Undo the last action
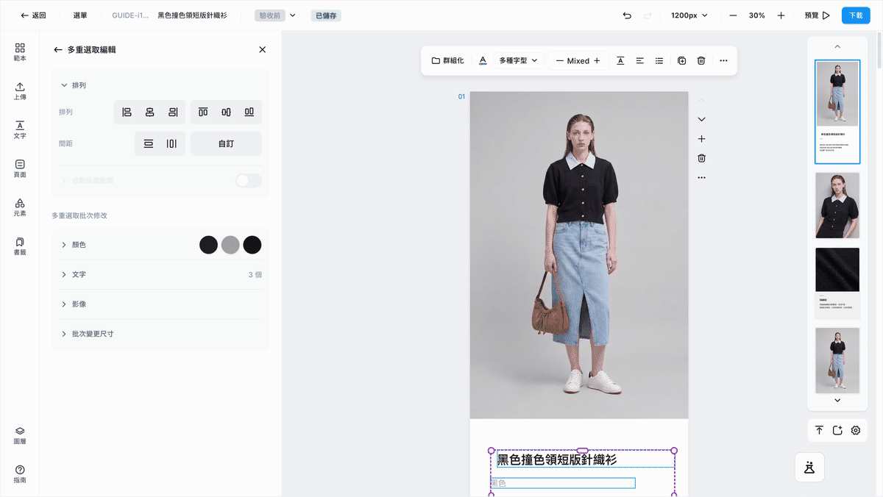This screenshot has height=497, width=883. tap(627, 15)
